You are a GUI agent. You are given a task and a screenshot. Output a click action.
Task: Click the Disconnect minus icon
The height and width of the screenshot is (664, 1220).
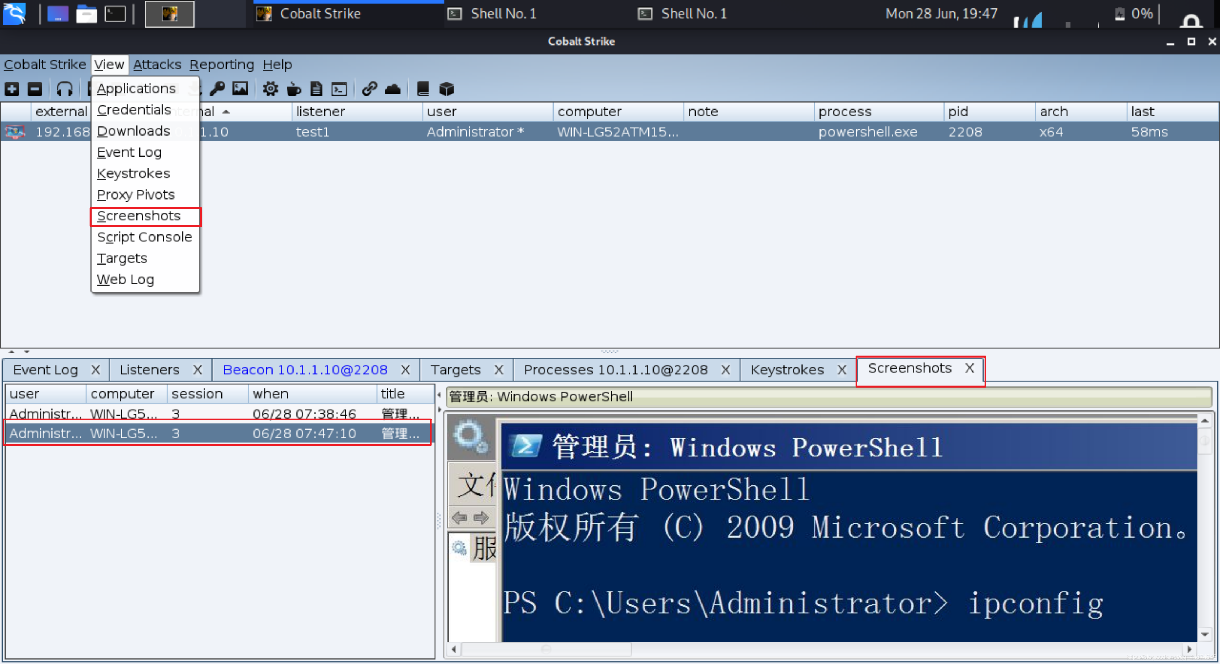click(35, 89)
